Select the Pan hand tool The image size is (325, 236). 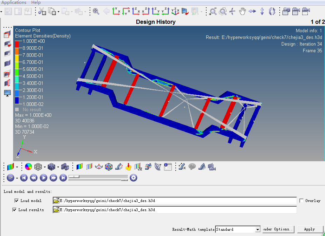tap(242, 11)
